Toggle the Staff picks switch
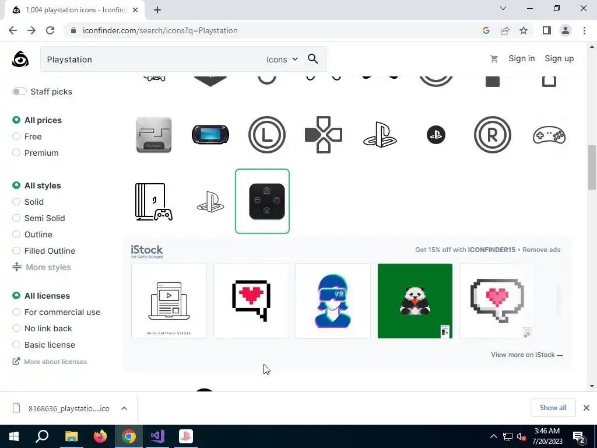The image size is (597, 448). pyautogui.click(x=19, y=92)
